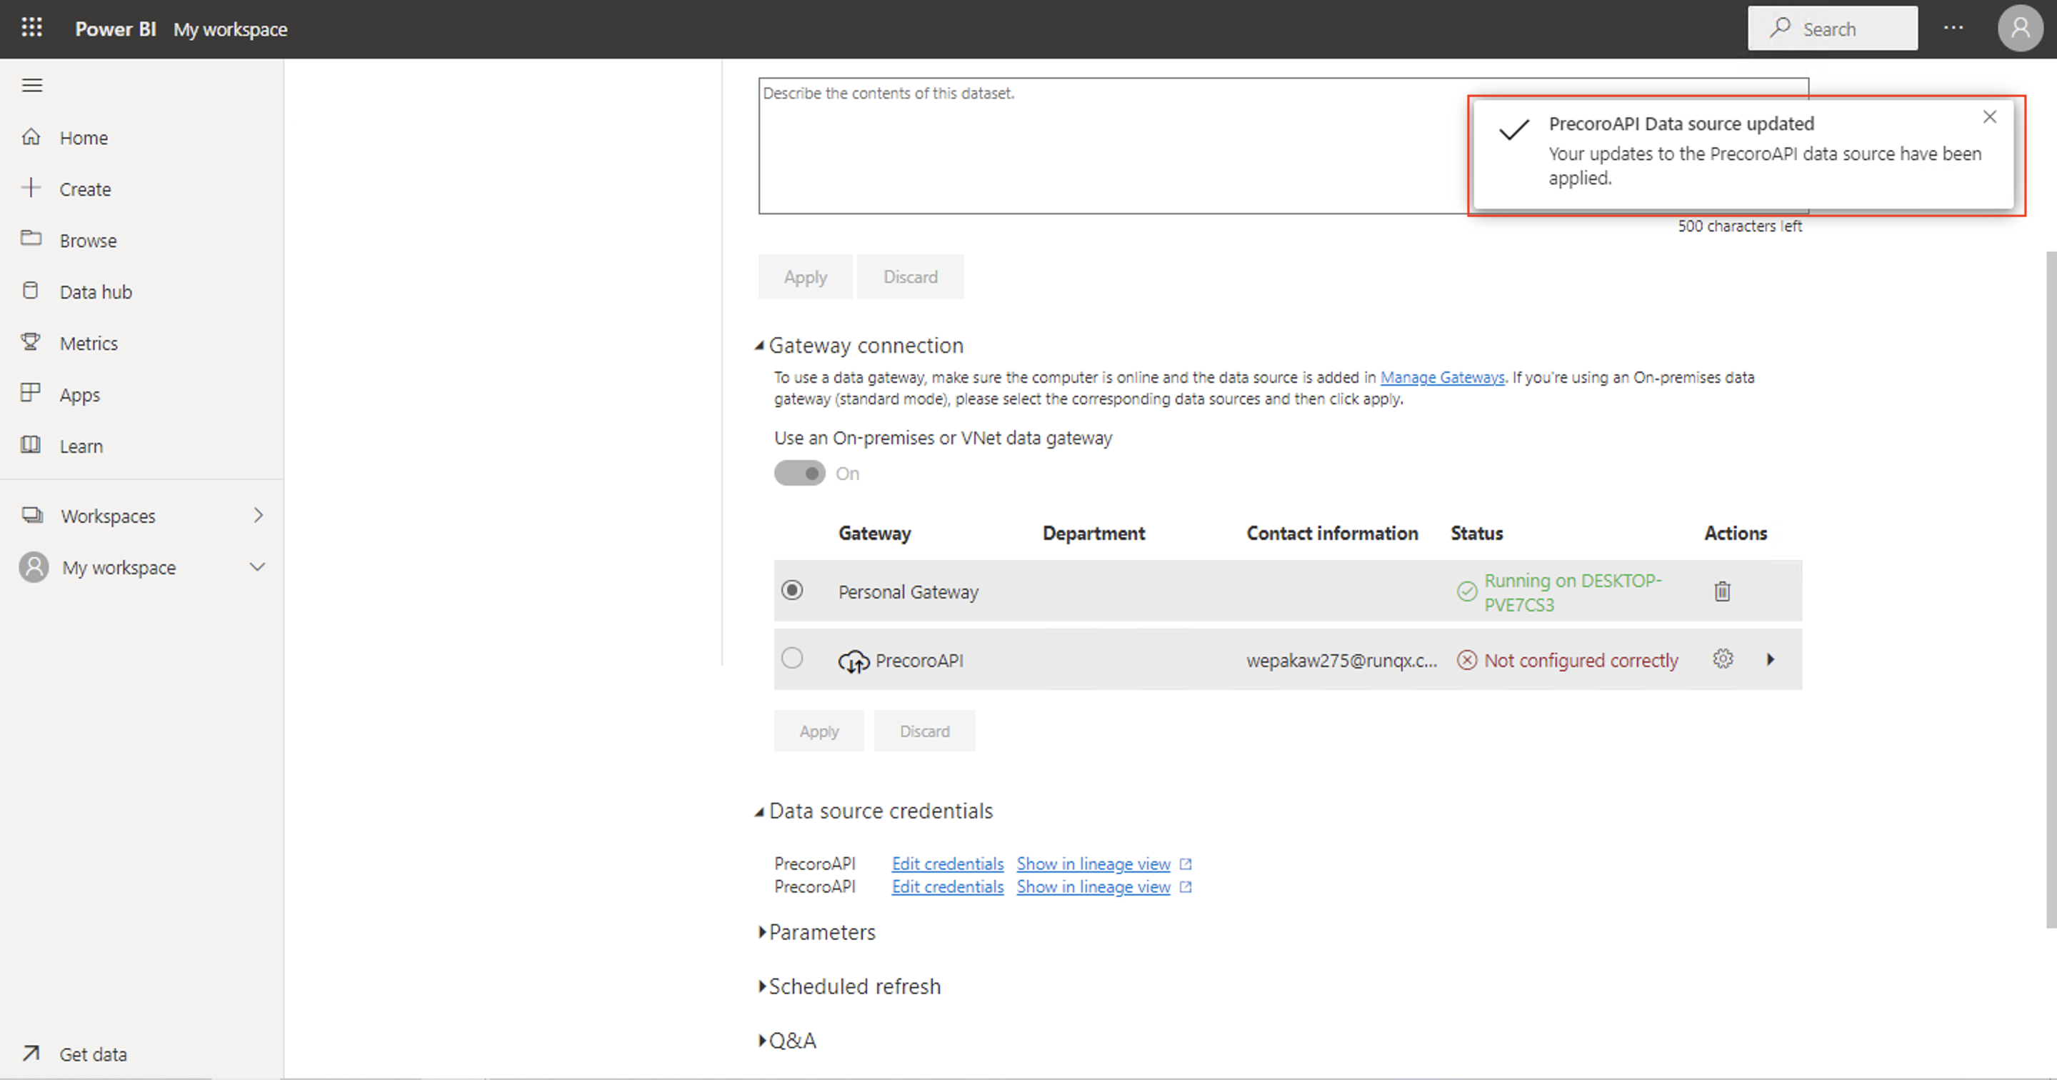Click Apply under Gateway connection
The height and width of the screenshot is (1080, 2057).
click(x=819, y=731)
